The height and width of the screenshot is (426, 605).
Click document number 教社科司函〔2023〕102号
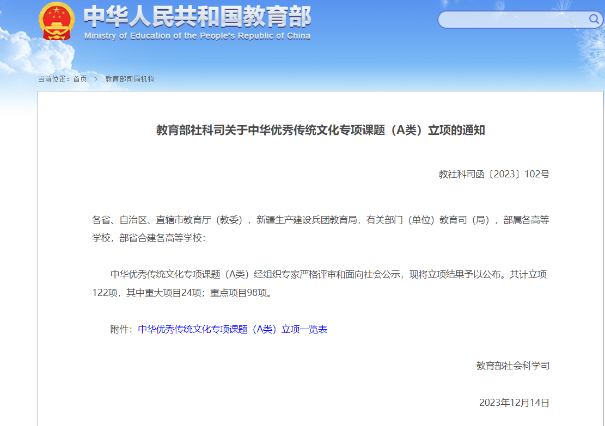point(494,174)
